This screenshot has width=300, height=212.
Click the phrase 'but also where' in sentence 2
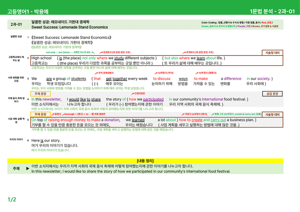click(177, 58)
